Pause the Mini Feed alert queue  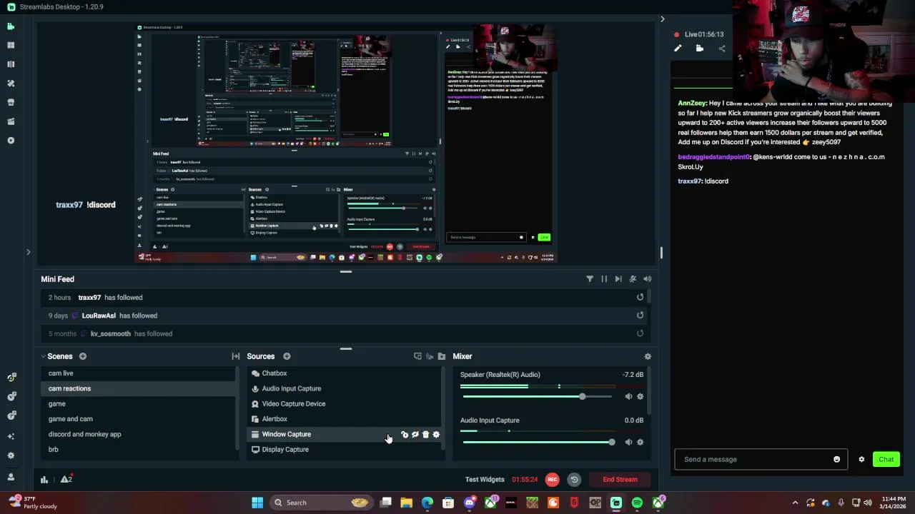click(604, 279)
